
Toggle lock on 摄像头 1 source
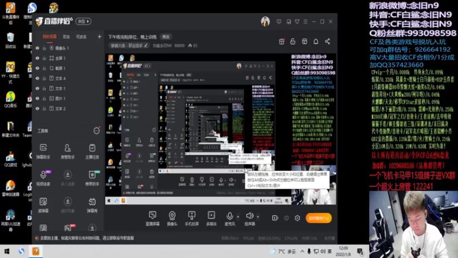coord(45,48)
